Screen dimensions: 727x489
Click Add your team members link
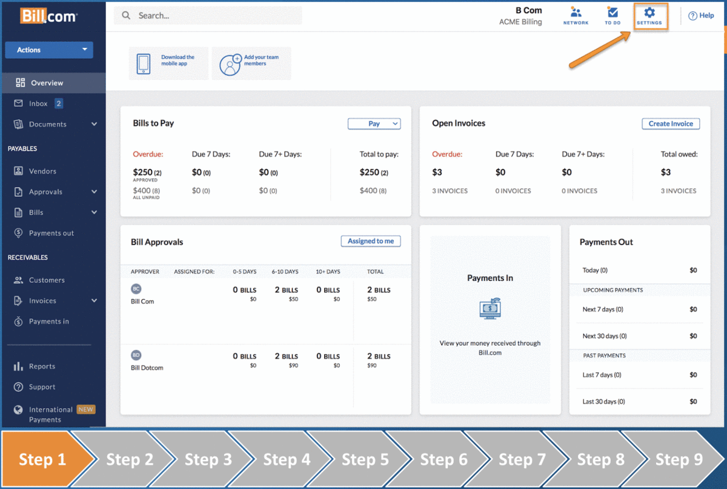click(261, 61)
